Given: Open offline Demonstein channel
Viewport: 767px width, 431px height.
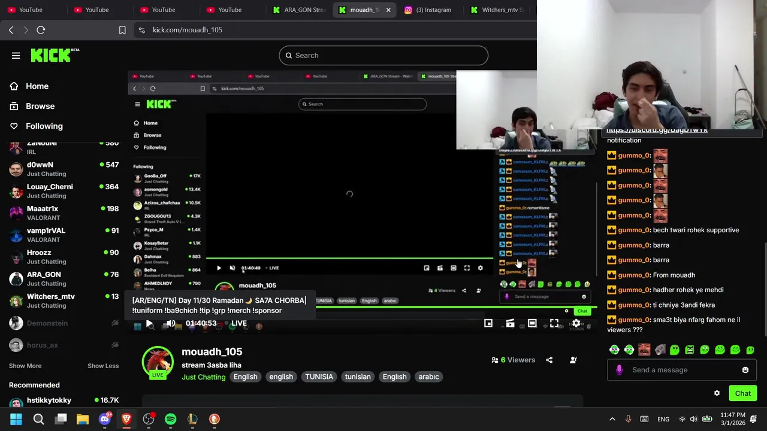Looking at the screenshot, I should [x=64, y=323].
